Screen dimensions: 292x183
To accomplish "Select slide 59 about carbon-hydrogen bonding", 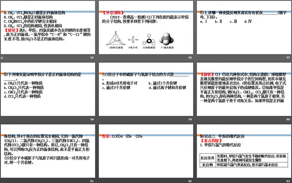I will [x=146, y=91].
